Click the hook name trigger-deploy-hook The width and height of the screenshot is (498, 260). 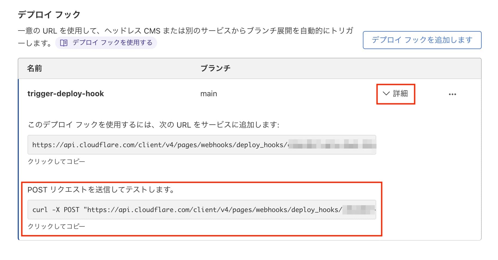66,93
